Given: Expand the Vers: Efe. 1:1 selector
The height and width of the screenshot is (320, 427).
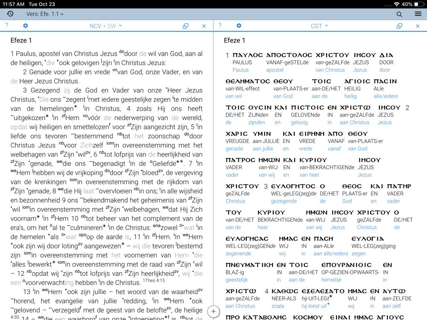Looking at the screenshot, I should pos(45,14).
